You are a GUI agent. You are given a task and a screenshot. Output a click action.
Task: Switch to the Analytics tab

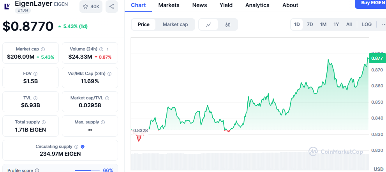click(257, 5)
